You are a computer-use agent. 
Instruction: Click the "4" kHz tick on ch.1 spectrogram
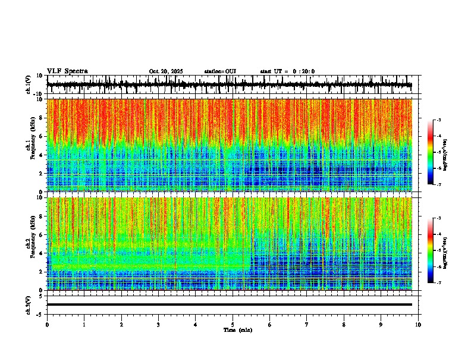click(42, 155)
